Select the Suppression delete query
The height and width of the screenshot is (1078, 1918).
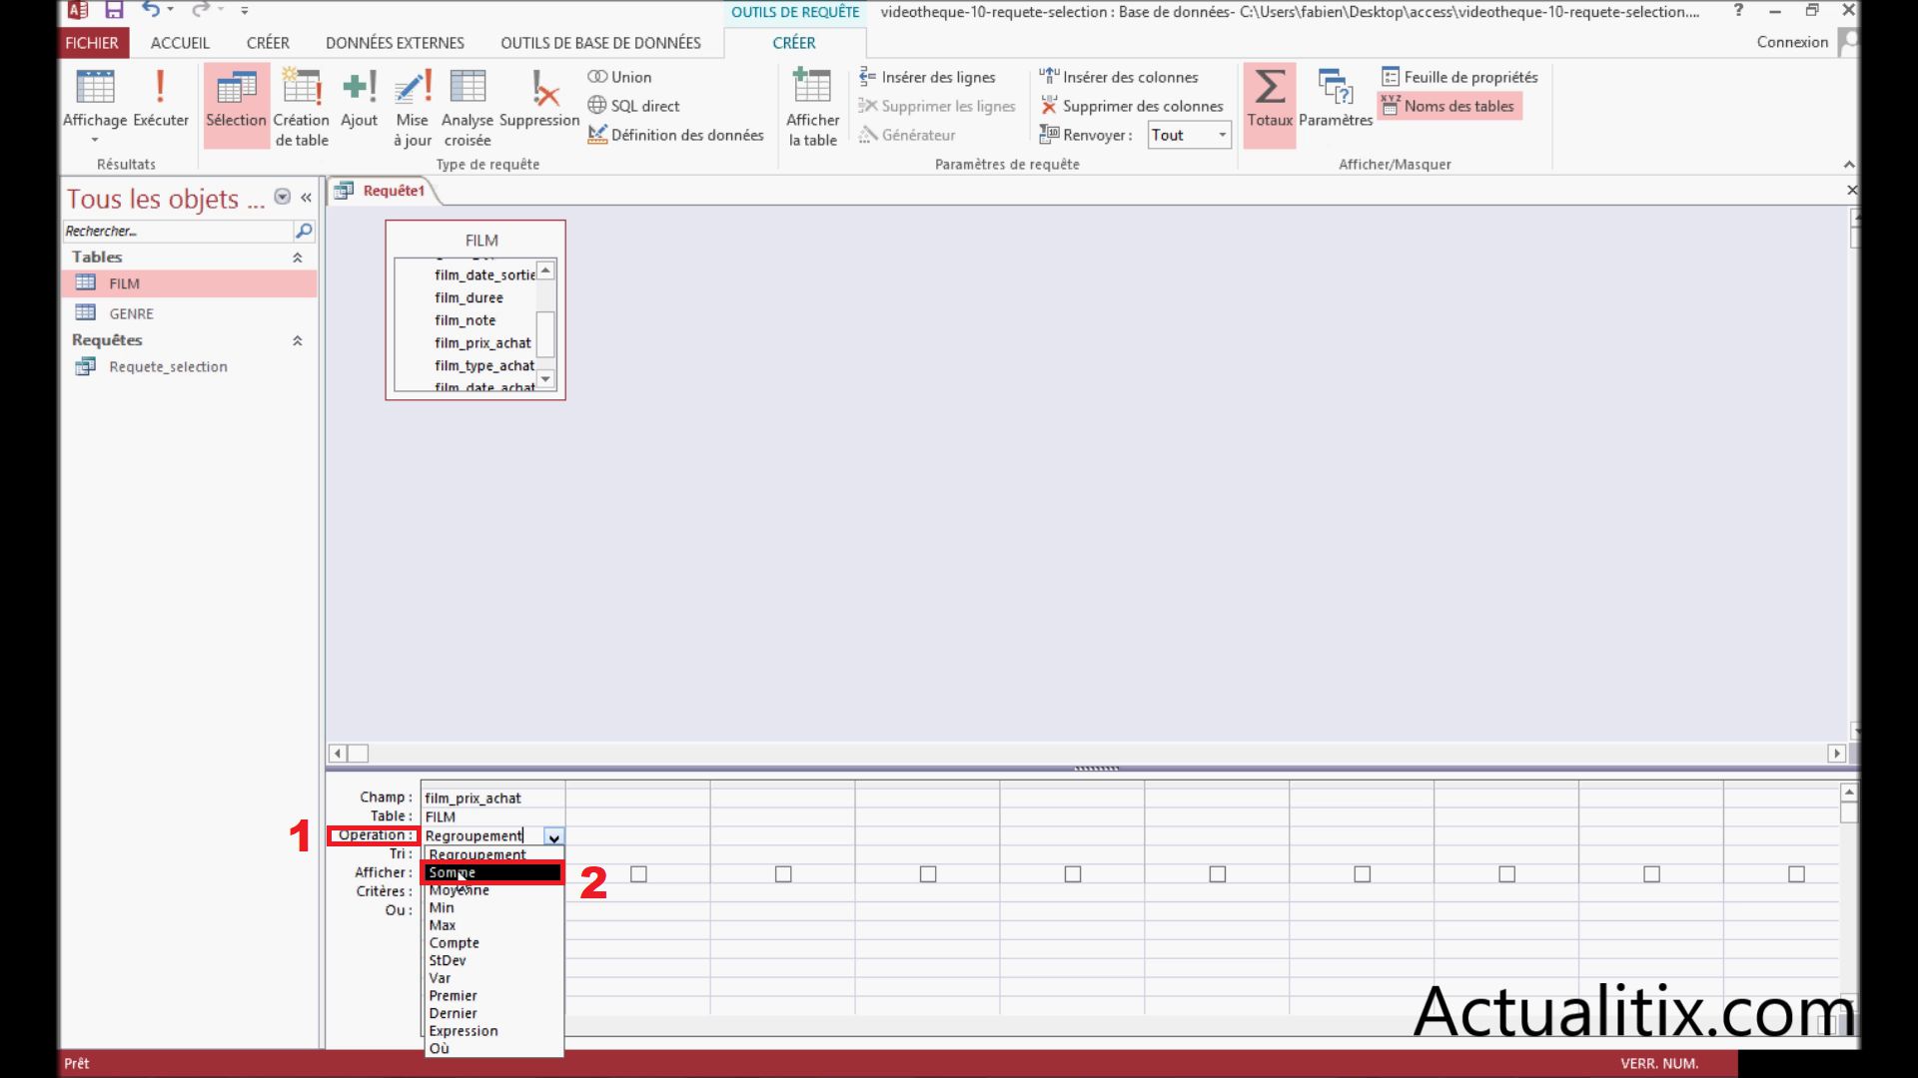point(539,100)
